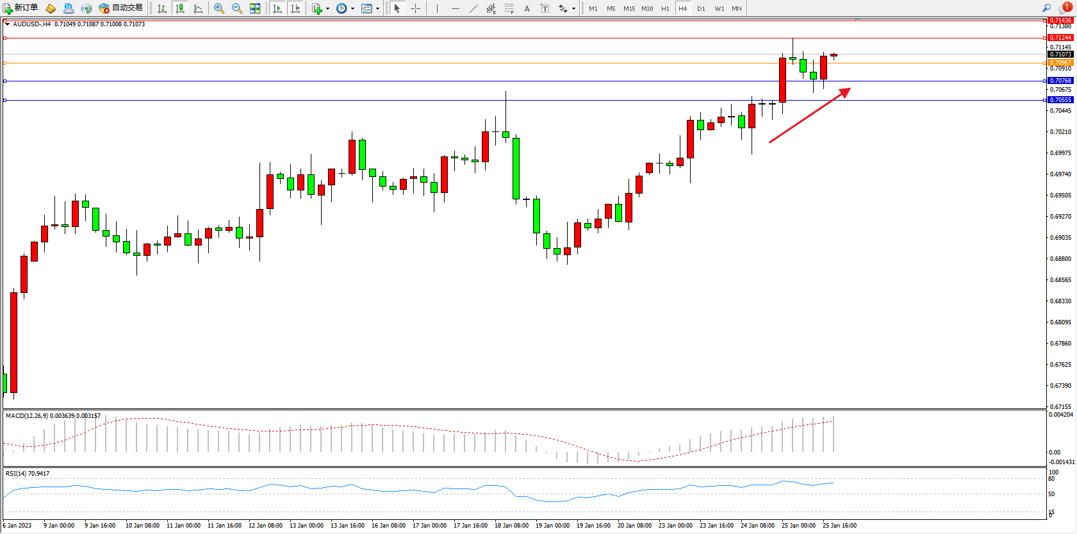1077x534 pixels.
Task: Open the periodicity clock dropdown
Action: tap(345, 8)
